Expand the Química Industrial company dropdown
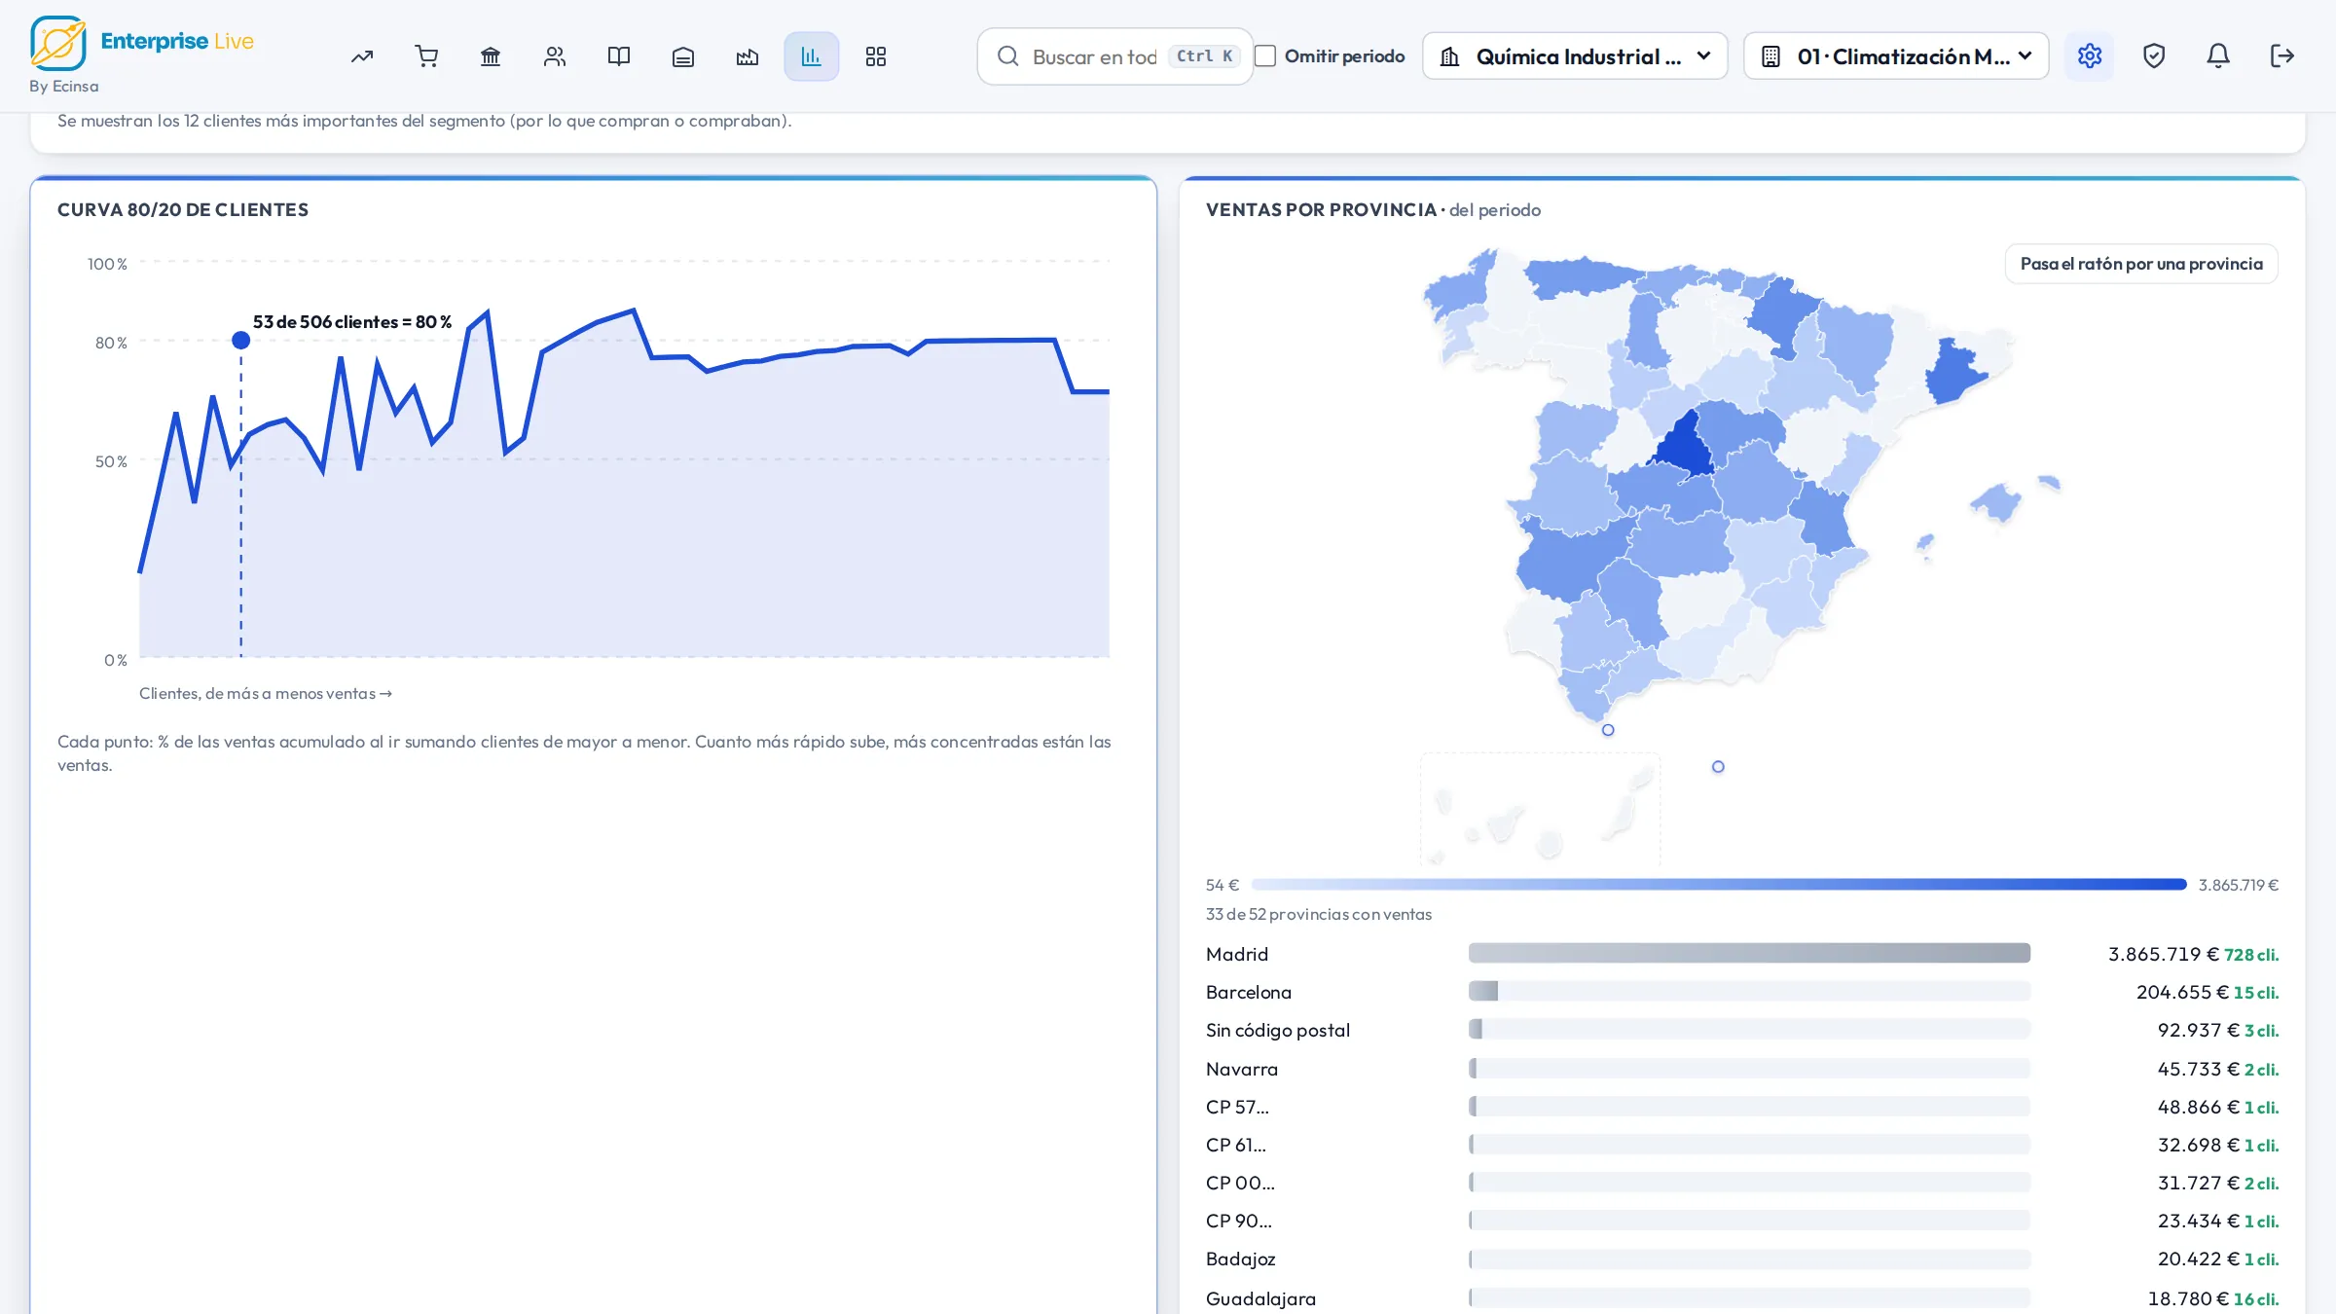Image resolution: width=2336 pixels, height=1314 pixels. click(1575, 56)
